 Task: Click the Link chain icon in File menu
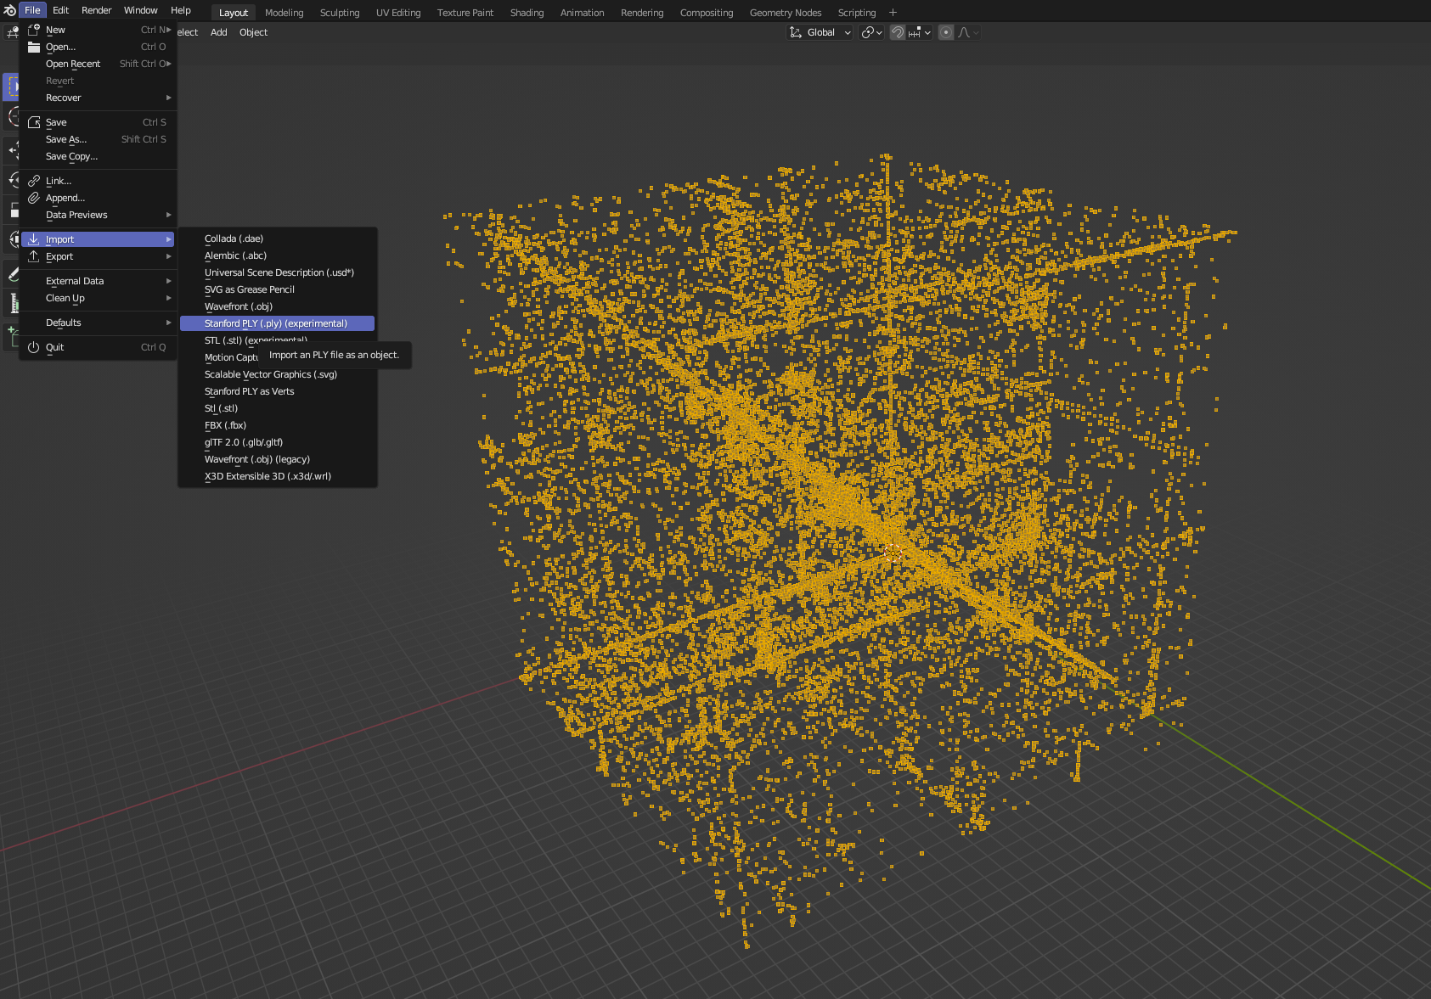(34, 181)
